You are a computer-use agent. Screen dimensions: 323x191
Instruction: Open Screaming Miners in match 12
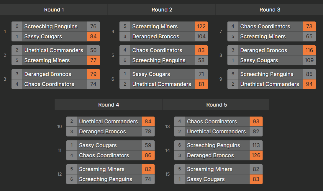(101, 169)
